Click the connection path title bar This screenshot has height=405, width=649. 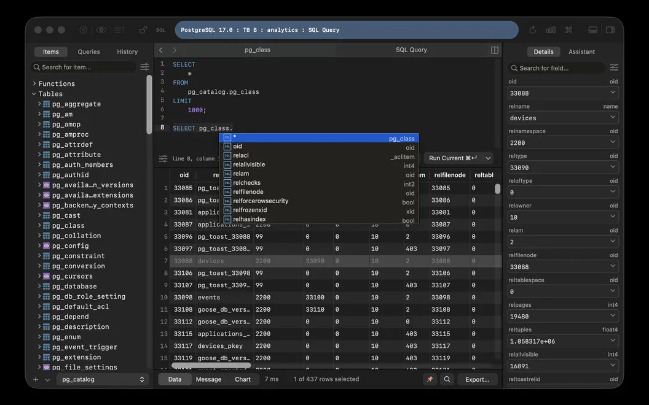(347, 29)
